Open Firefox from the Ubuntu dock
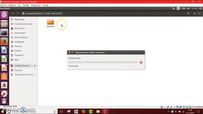203x114 pixels. click(4, 41)
